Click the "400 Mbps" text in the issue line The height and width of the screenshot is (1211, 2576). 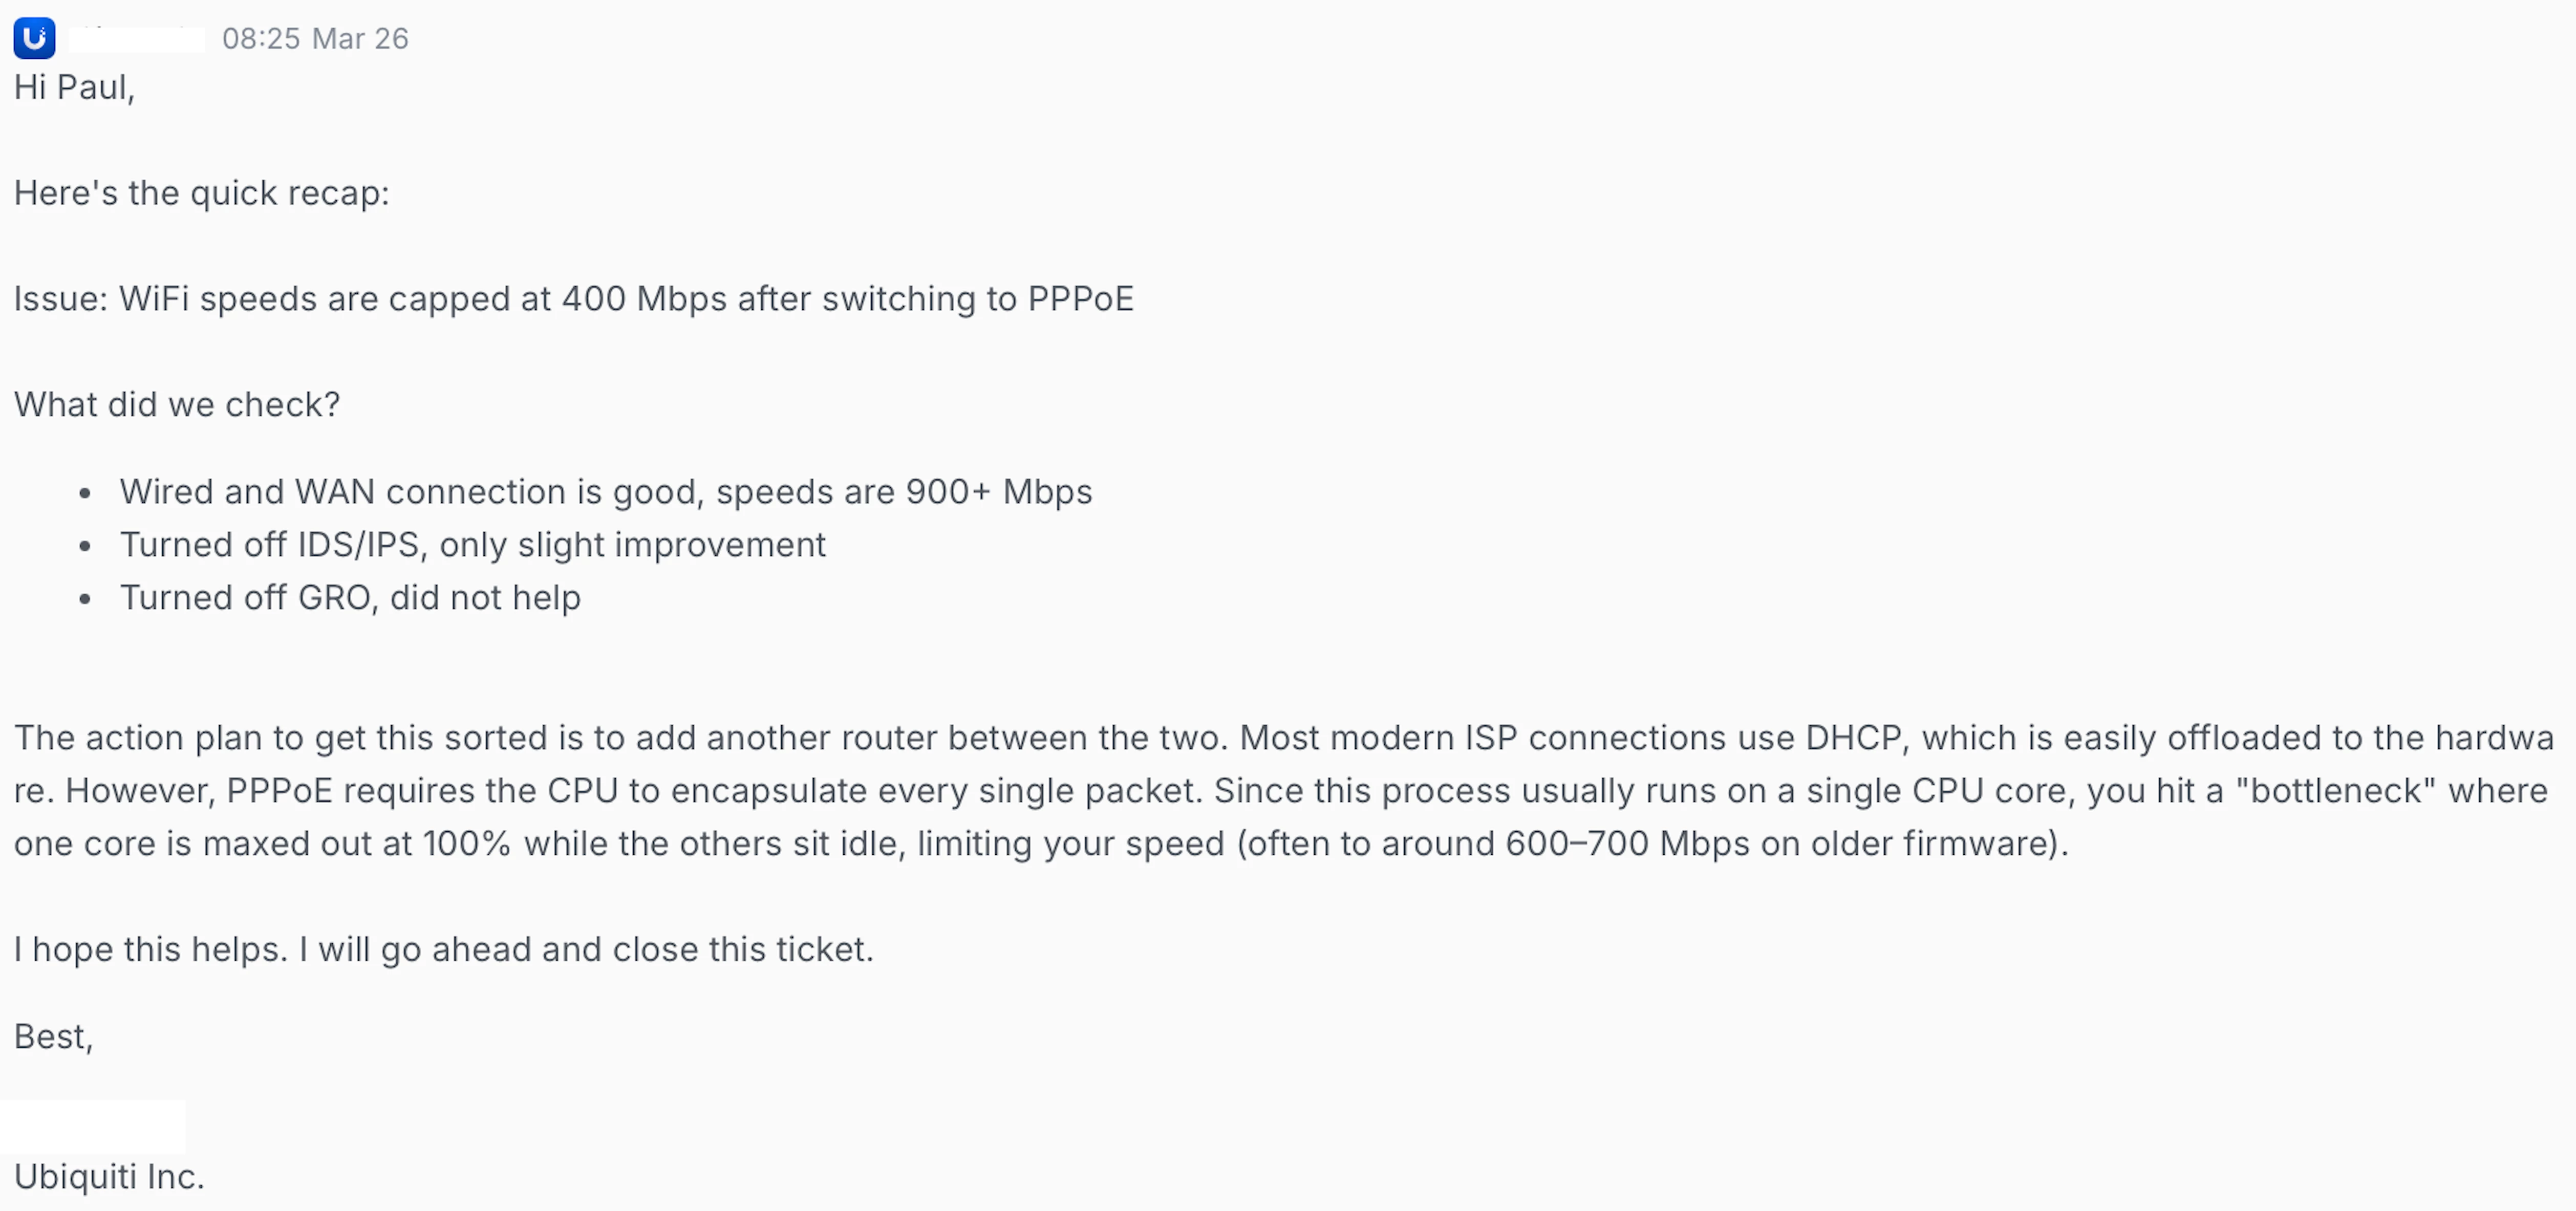click(x=643, y=299)
